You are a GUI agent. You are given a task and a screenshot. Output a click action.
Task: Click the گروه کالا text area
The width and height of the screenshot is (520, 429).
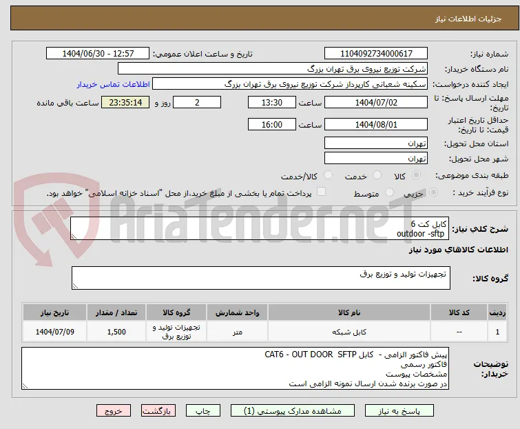point(260,278)
